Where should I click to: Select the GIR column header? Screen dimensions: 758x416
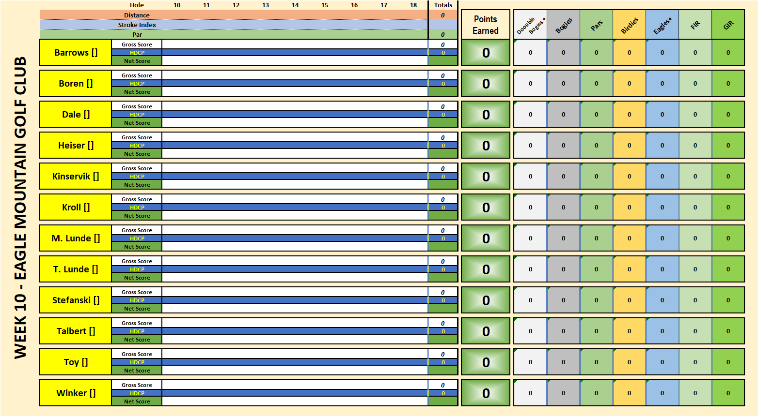click(728, 25)
